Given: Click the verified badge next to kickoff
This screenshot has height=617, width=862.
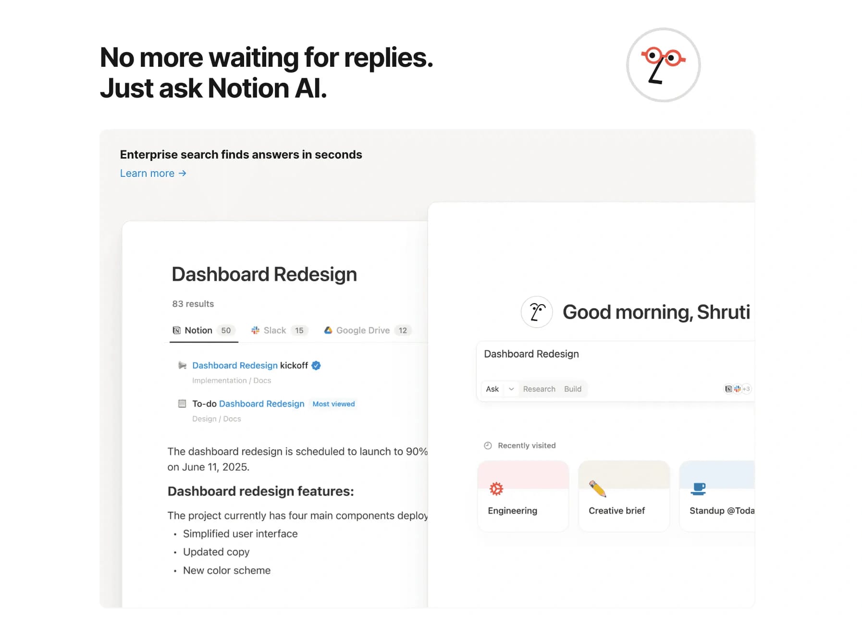Looking at the screenshot, I should click(316, 365).
